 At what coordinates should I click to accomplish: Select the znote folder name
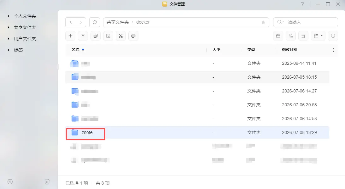[87, 133]
